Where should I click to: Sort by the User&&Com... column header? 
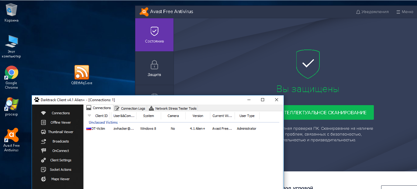click(x=124, y=116)
